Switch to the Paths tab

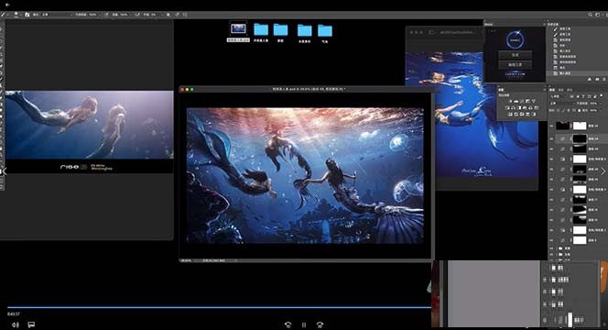(570, 90)
